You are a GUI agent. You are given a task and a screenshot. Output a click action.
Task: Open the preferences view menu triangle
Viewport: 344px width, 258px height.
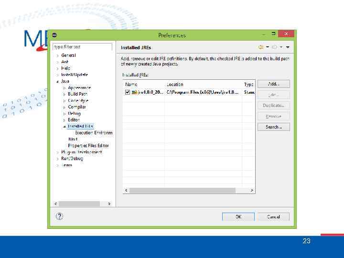(x=288, y=47)
